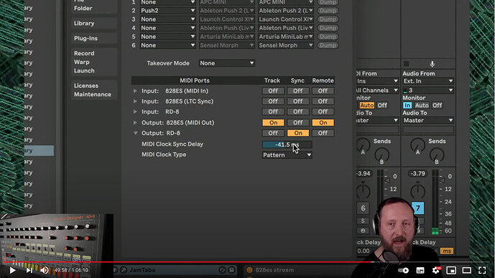This screenshot has width=495, height=278.
Task: Click the pan knob above track 7 activator
Action: click(417, 191)
